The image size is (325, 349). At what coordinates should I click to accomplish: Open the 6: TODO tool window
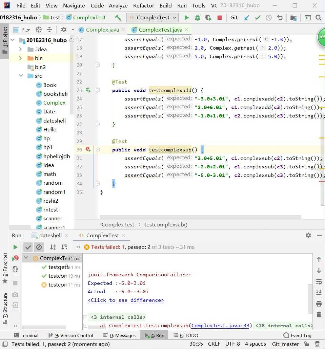(x=186, y=335)
